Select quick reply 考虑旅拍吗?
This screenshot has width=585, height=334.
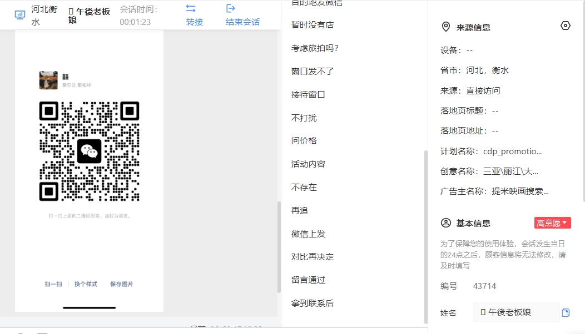(315, 48)
